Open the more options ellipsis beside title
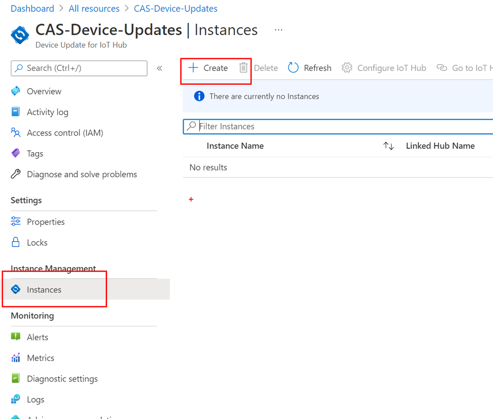 pos(278,30)
